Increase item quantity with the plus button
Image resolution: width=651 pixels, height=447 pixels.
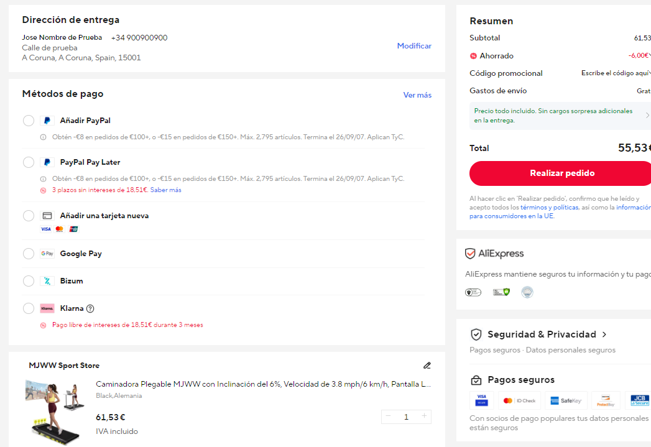[x=424, y=417]
